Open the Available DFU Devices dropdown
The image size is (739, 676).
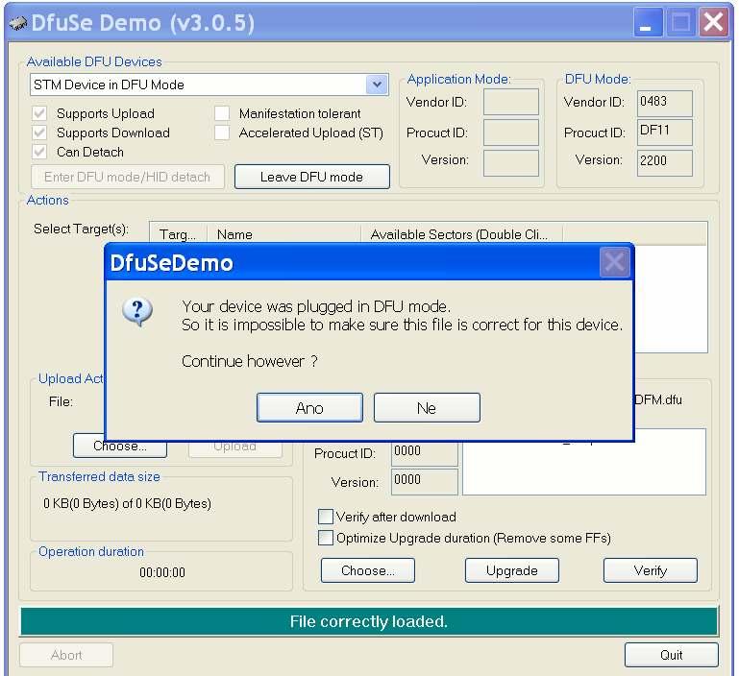(x=377, y=84)
